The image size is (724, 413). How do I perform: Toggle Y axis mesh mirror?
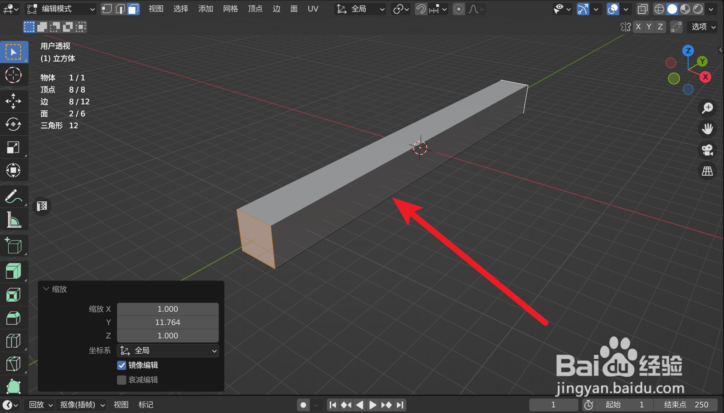pos(649,27)
